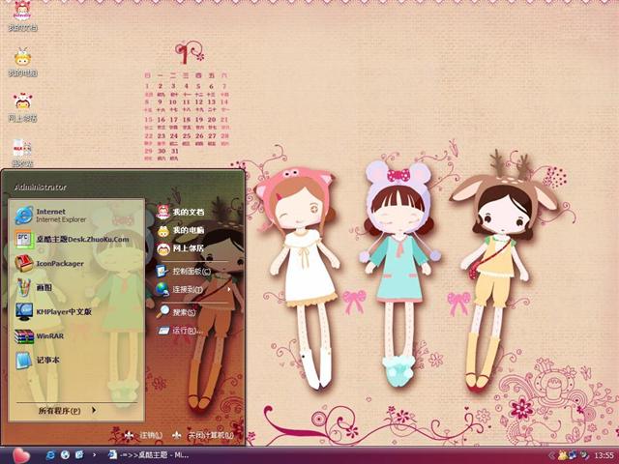Click the globe quick launch icon
Viewport: 619px width, 464px height.
[x=65, y=455]
